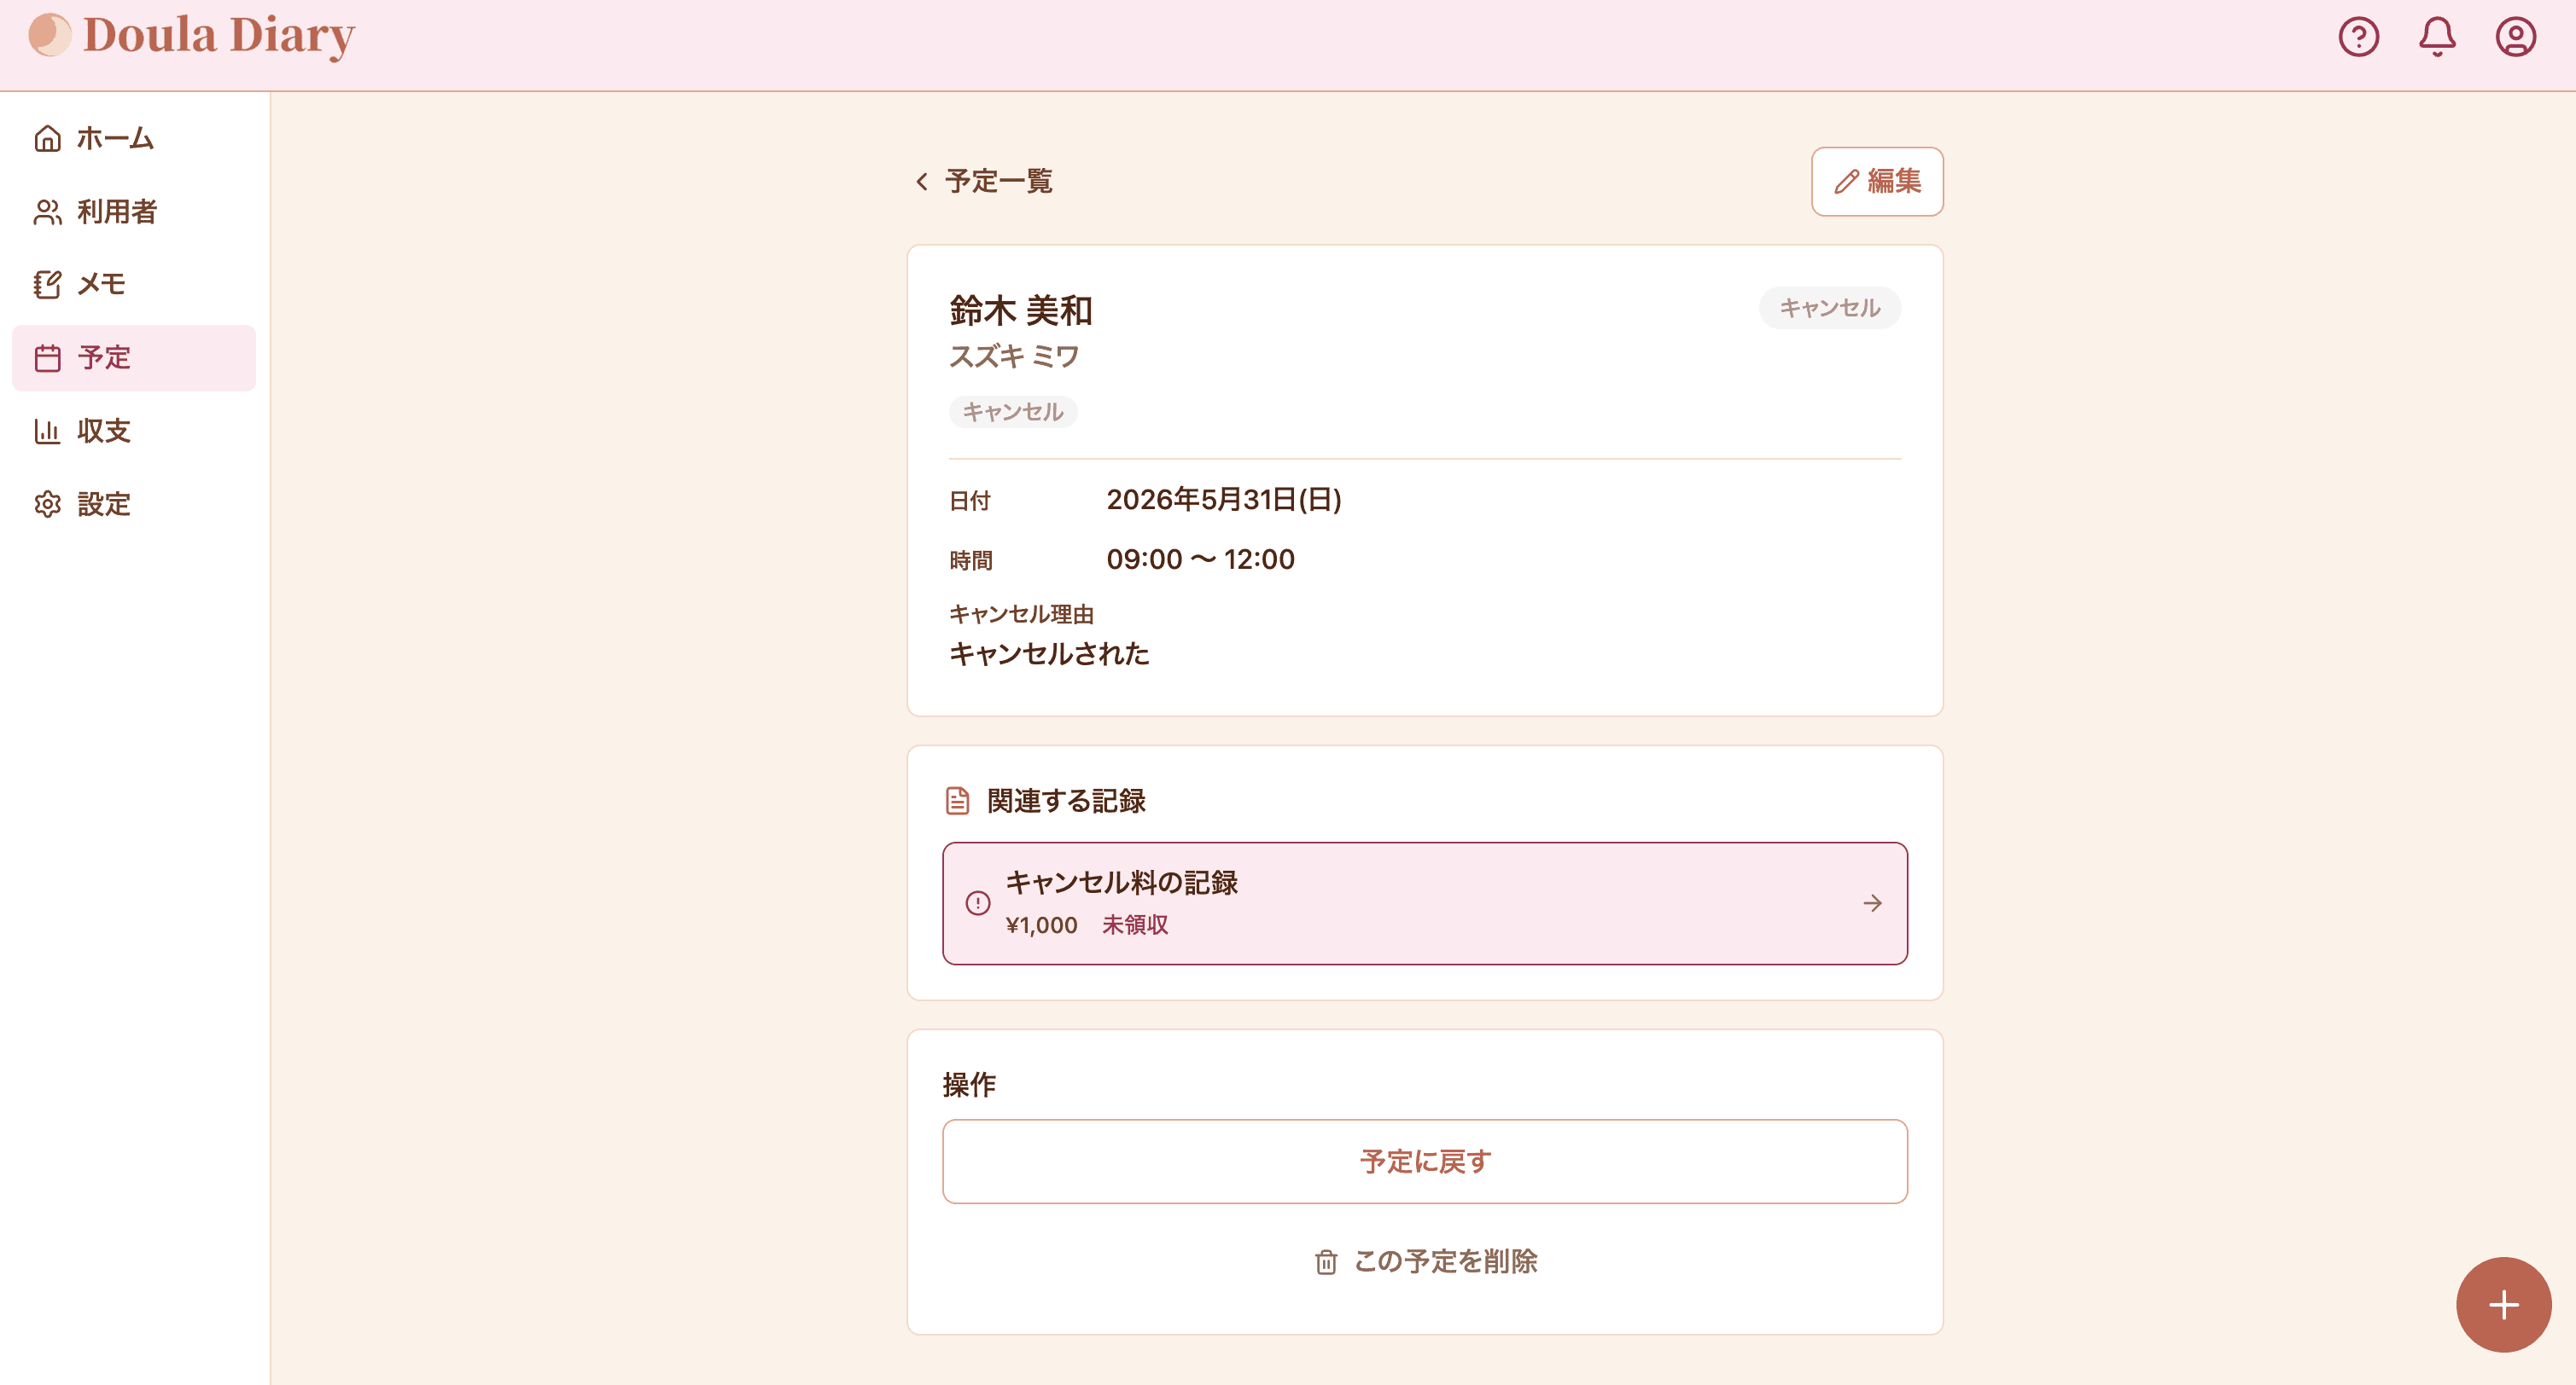Open キャンセル料の記録 entry
The height and width of the screenshot is (1385, 2576).
1424,903
